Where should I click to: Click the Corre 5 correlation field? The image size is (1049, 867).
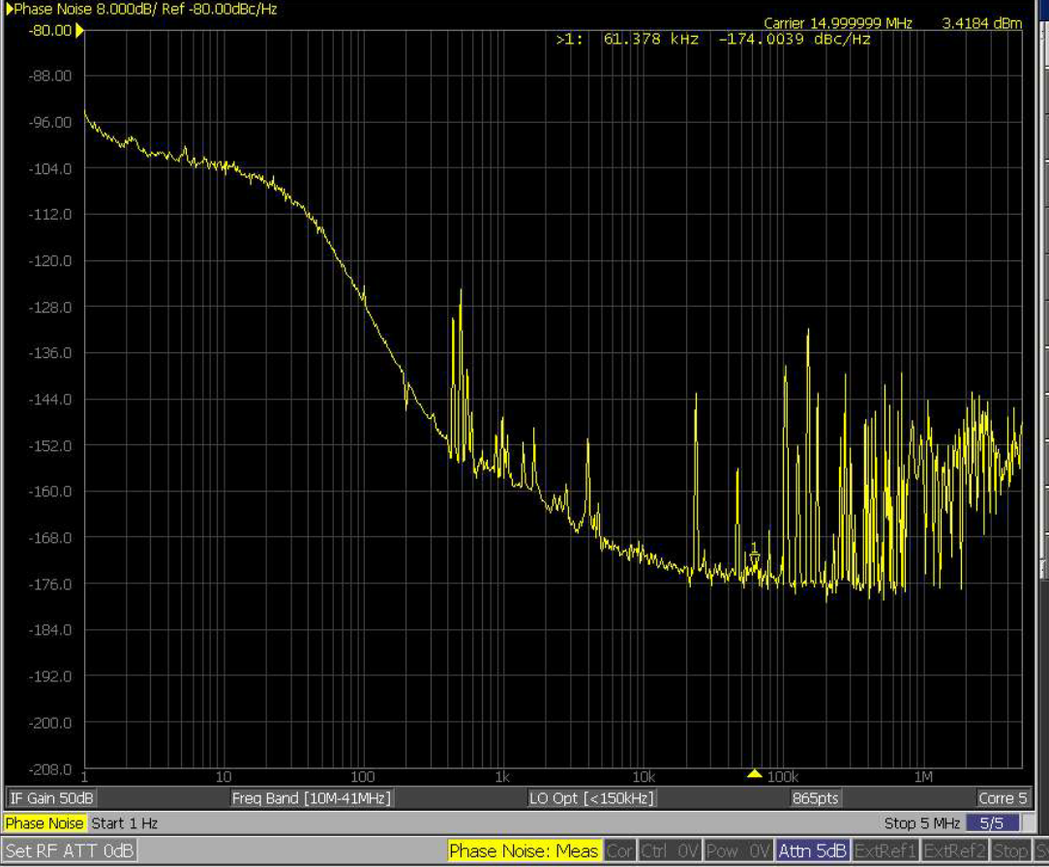click(1003, 798)
